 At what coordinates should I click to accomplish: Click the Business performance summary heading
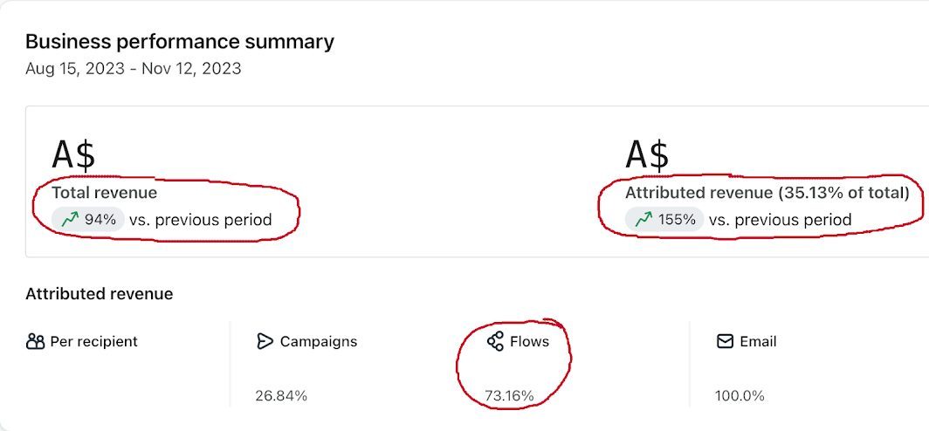(179, 41)
